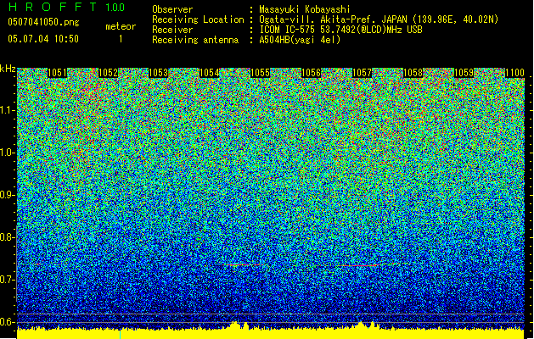Click the date stamp 05.07.04 10:50
This screenshot has height=339, width=534.
click(43, 39)
